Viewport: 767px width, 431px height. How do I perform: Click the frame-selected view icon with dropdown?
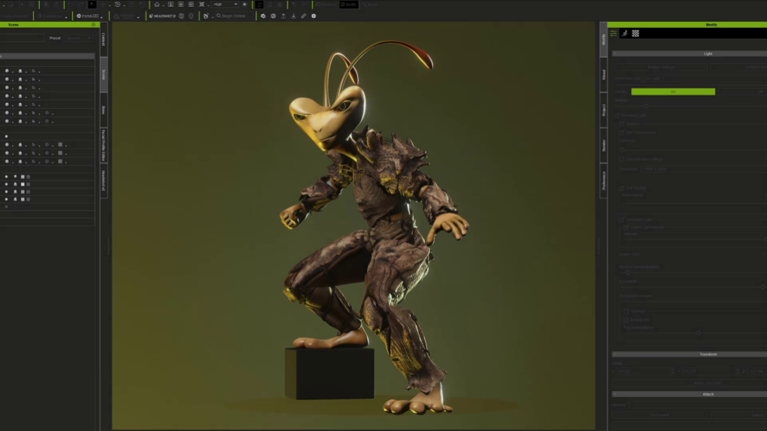coord(202,5)
